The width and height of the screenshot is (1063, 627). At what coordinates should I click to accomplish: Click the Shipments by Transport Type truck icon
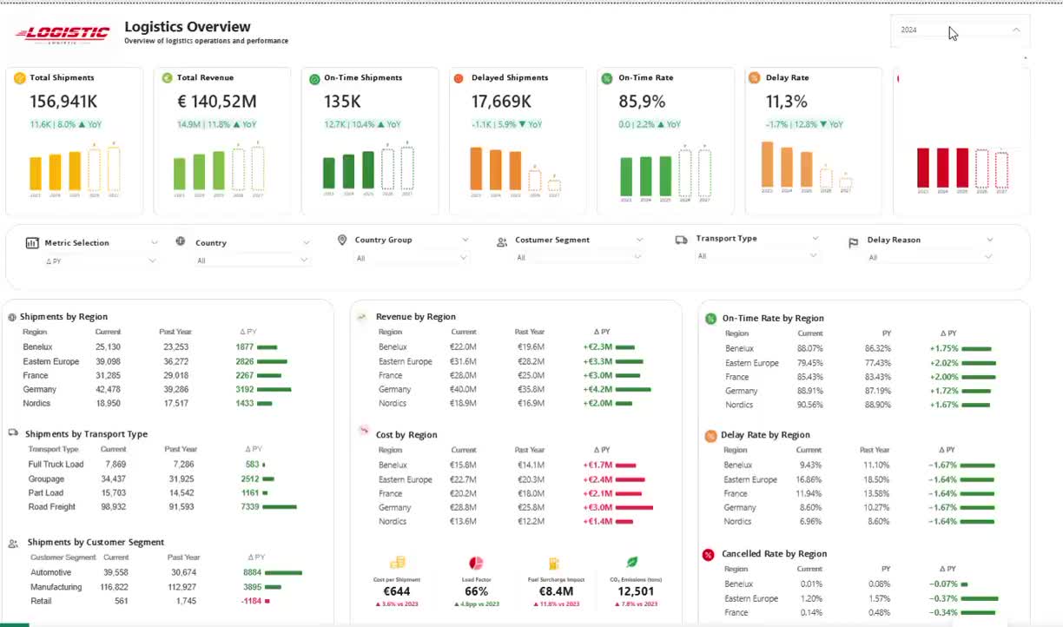click(x=13, y=432)
